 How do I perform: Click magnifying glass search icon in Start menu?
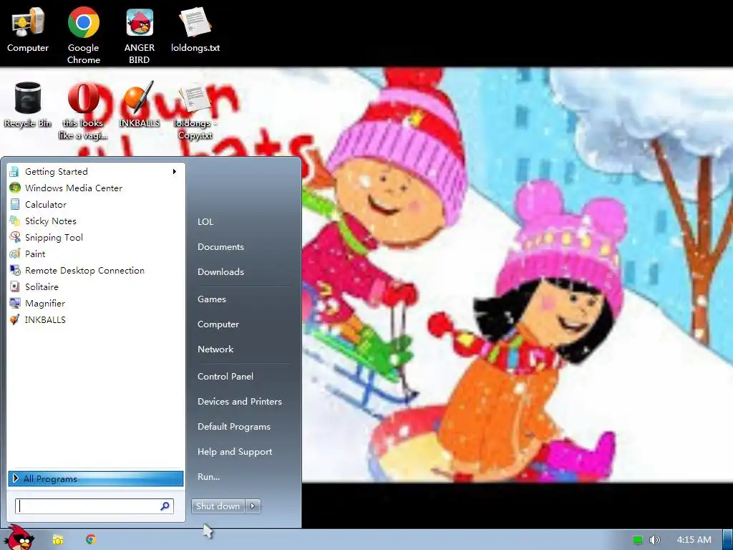point(165,506)
